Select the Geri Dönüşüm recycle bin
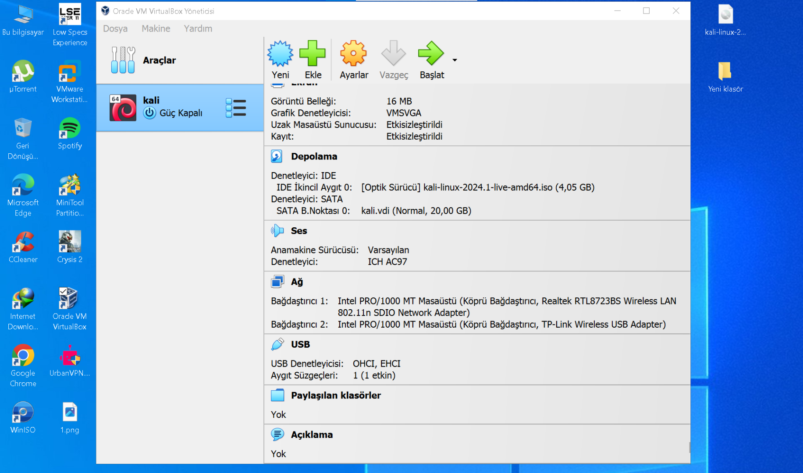The height and width of the screenshot is (473, 803). pyautogui.click(x=23, y=139)
